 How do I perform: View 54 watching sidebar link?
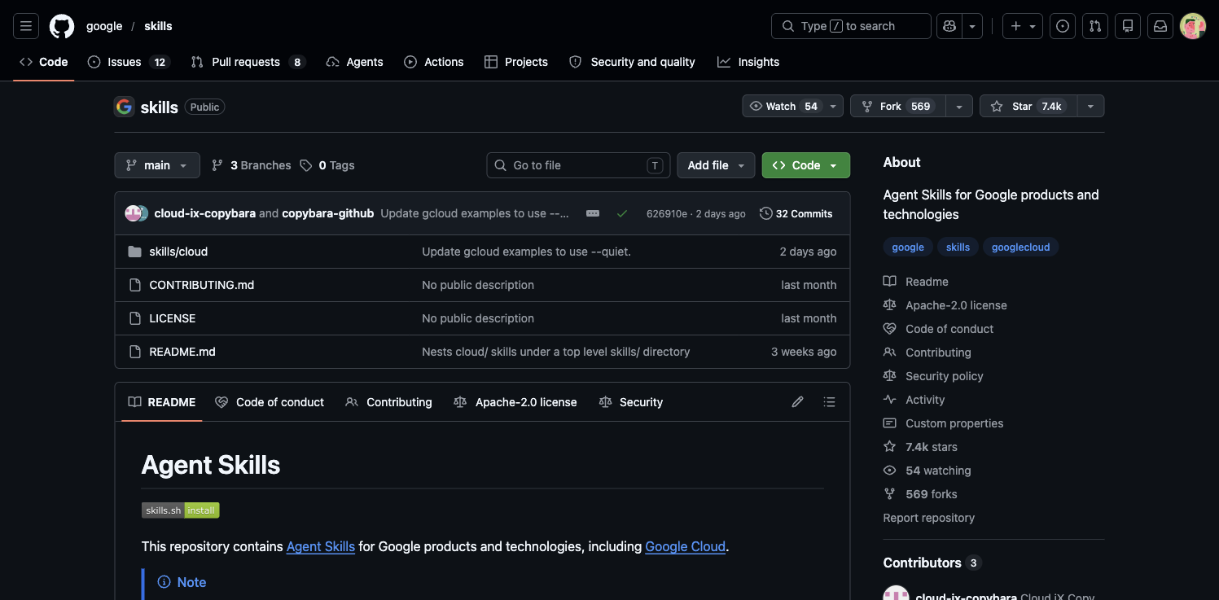pyautogui.click(x=927, y=471)
